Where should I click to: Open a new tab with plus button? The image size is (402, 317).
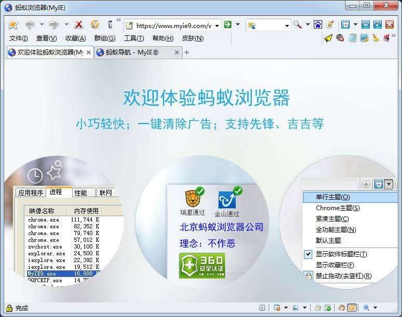click(x=187, y=52)
